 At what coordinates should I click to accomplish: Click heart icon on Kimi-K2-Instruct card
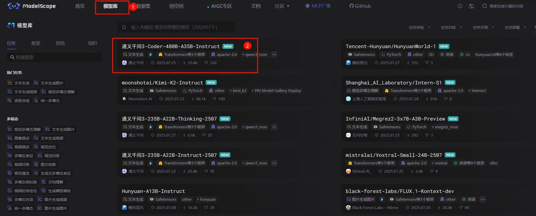click(214, 99)
